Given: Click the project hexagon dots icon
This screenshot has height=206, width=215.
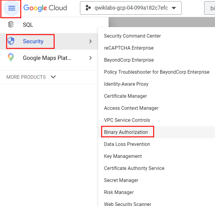Looking at the screenshot, I should click(88, 8).
